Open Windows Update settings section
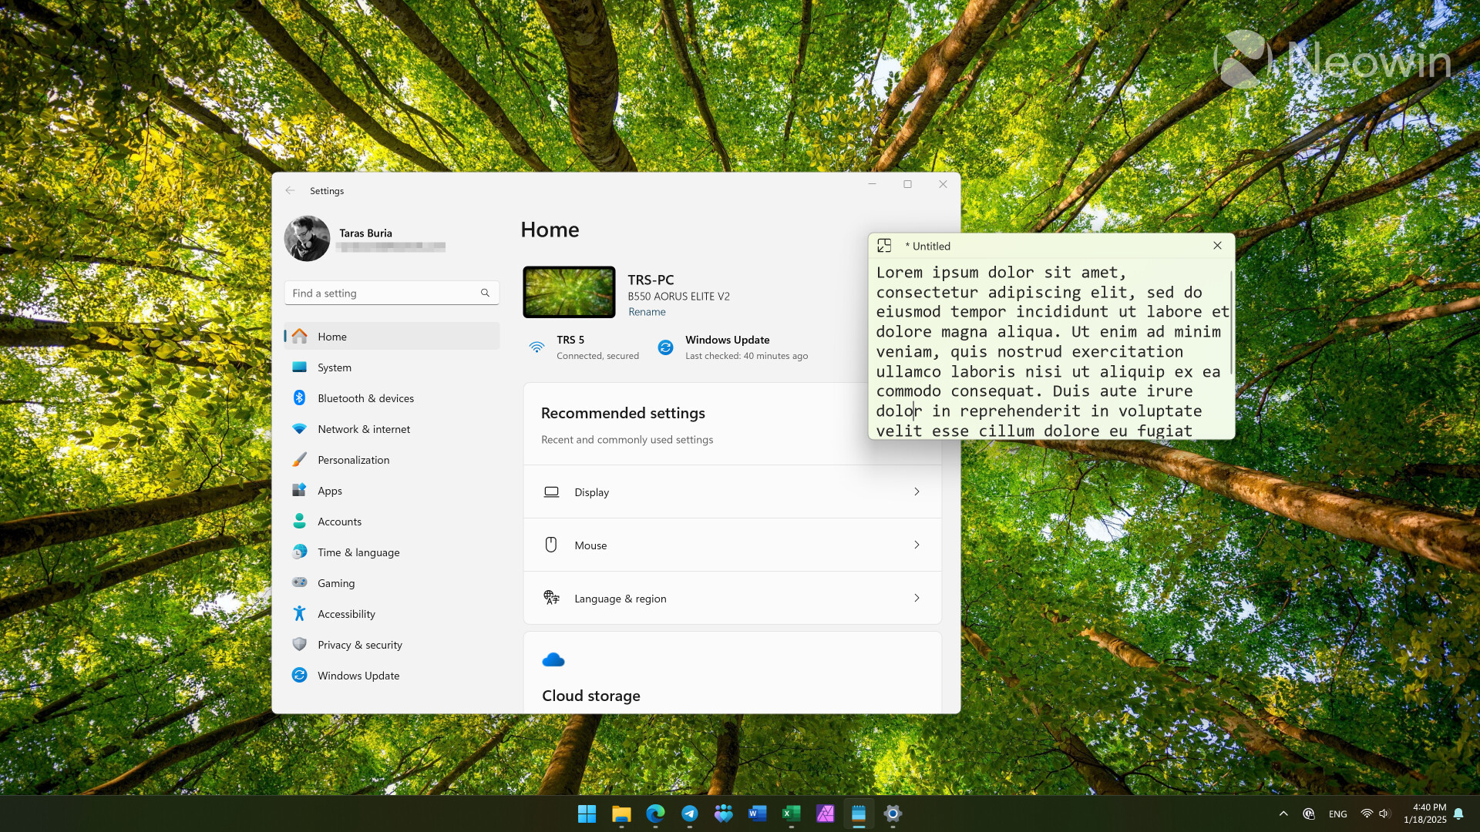The width and height of the screenshot is (1480, 832). [x=358, y=675]
